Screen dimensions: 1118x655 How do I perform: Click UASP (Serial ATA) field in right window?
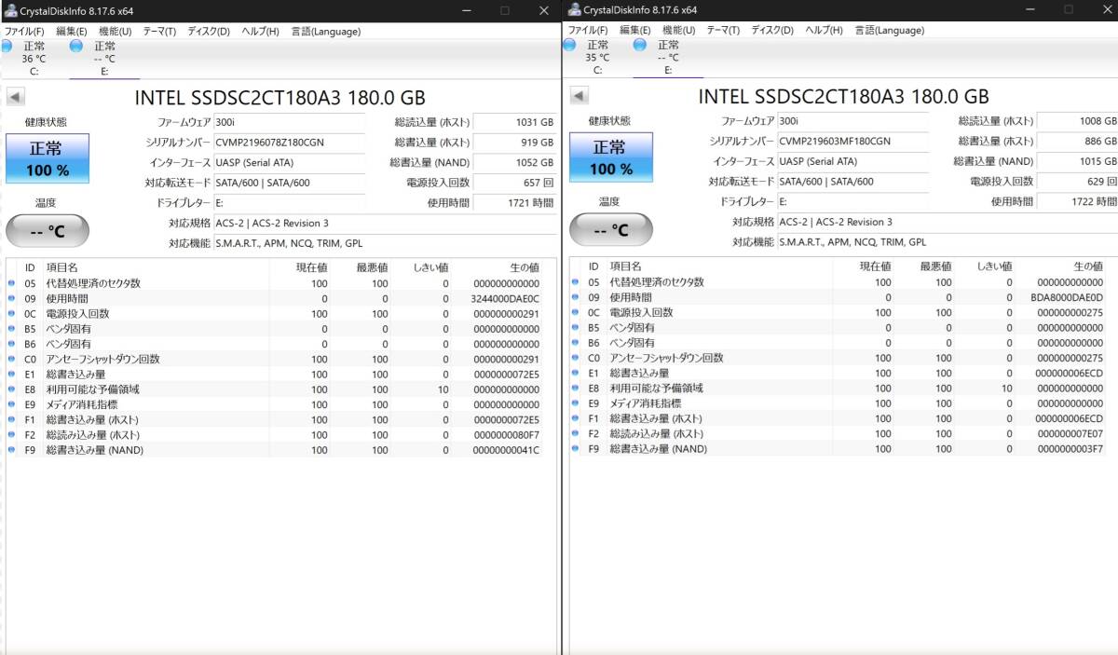(852, 161)
